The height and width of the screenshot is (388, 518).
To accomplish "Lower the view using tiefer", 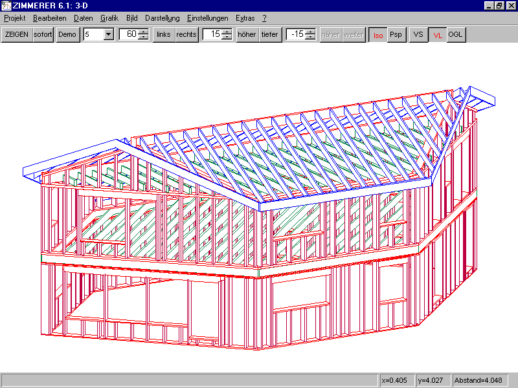I will coord(269,34).
